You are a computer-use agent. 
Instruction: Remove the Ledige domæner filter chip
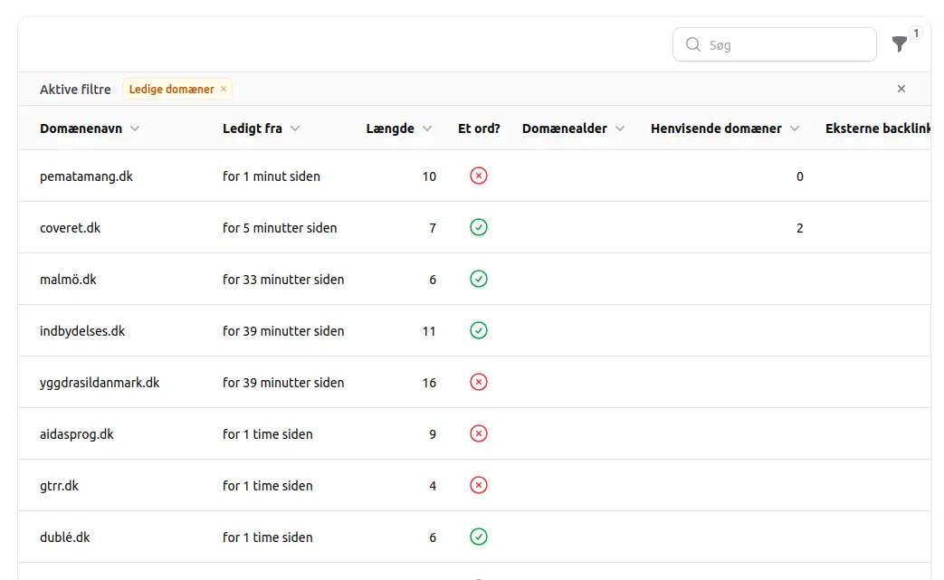coord(224,89)
